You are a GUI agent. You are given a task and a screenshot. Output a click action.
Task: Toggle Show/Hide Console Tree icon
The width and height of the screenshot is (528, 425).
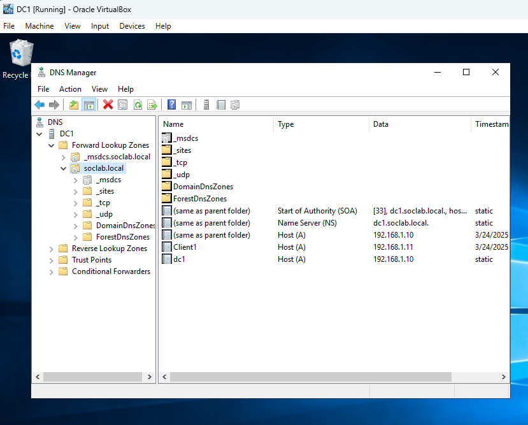(89, 105)
